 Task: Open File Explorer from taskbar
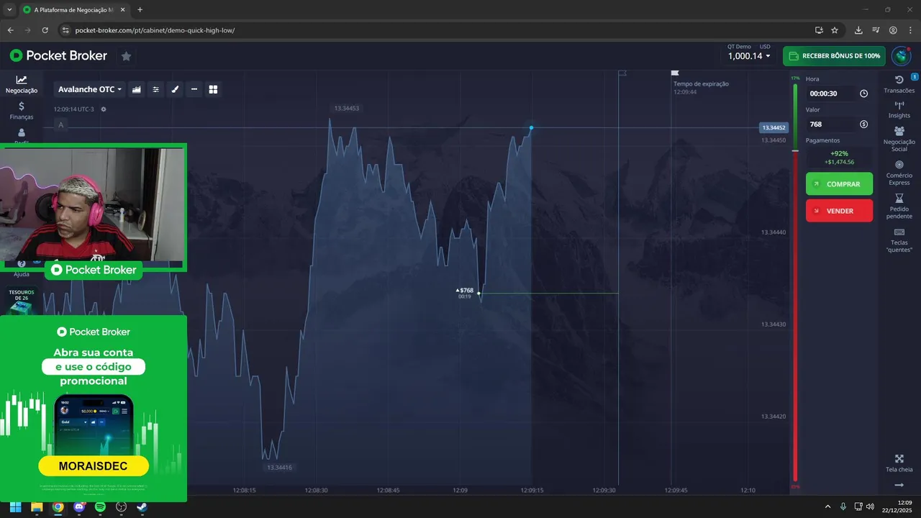37,506
